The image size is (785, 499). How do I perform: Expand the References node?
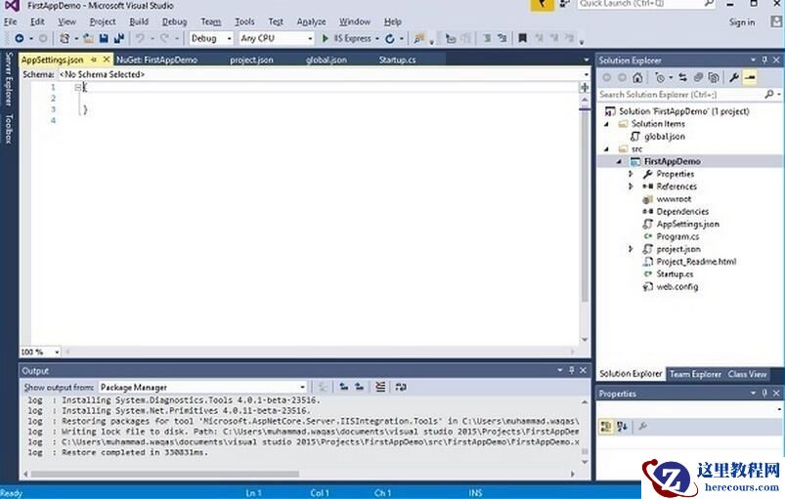pos(631,187)
